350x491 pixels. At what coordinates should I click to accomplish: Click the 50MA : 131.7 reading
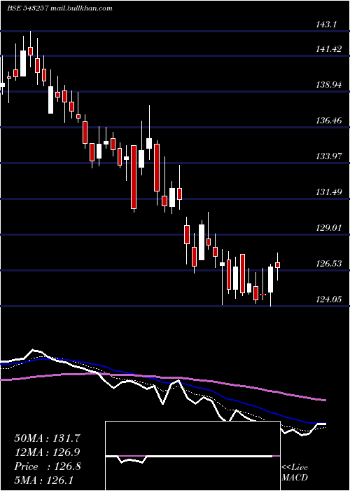pyautogui.click(x=48, y=438)
